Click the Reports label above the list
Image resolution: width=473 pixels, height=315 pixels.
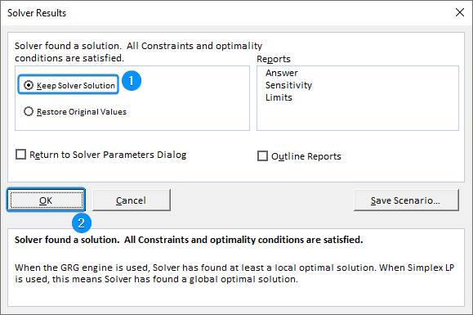274,59
